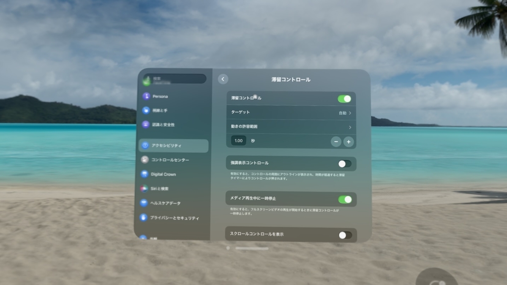Select the 強調表示コントロール description text

288,176
